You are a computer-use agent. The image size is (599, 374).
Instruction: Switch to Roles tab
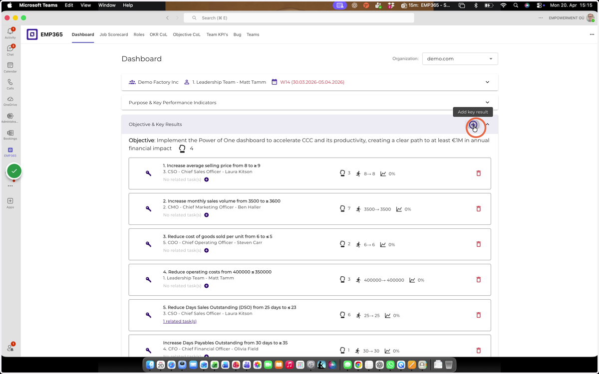[x=139, y=34]
